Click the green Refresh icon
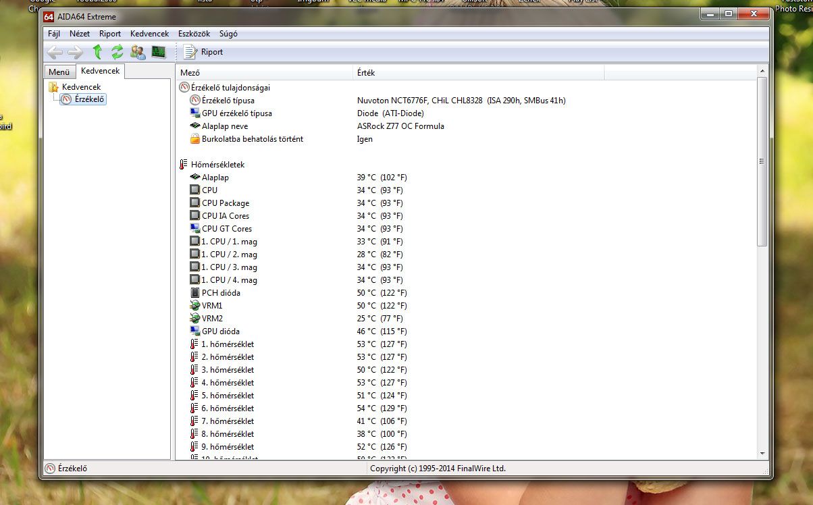 (x=117, y=52)
